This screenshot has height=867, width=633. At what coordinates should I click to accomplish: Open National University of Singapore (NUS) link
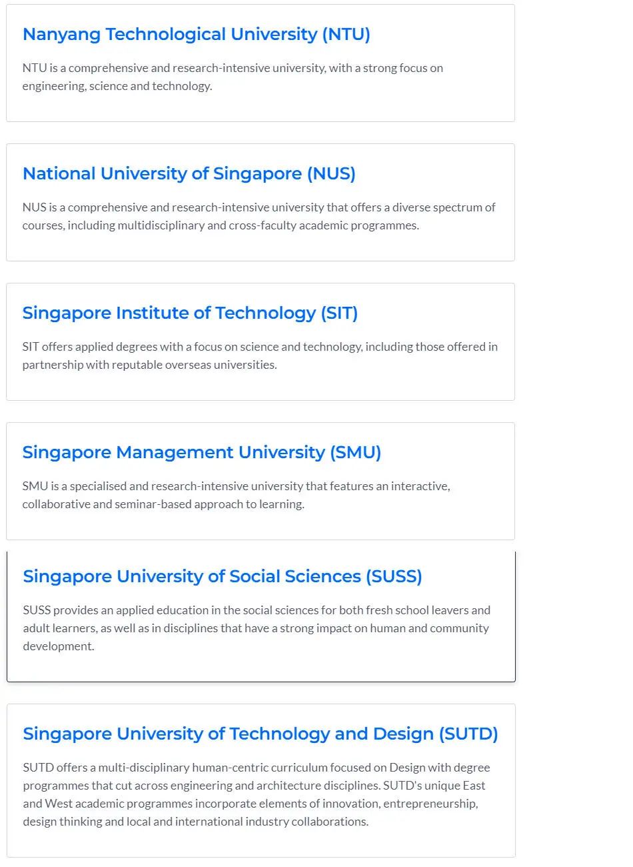(189, 174)
